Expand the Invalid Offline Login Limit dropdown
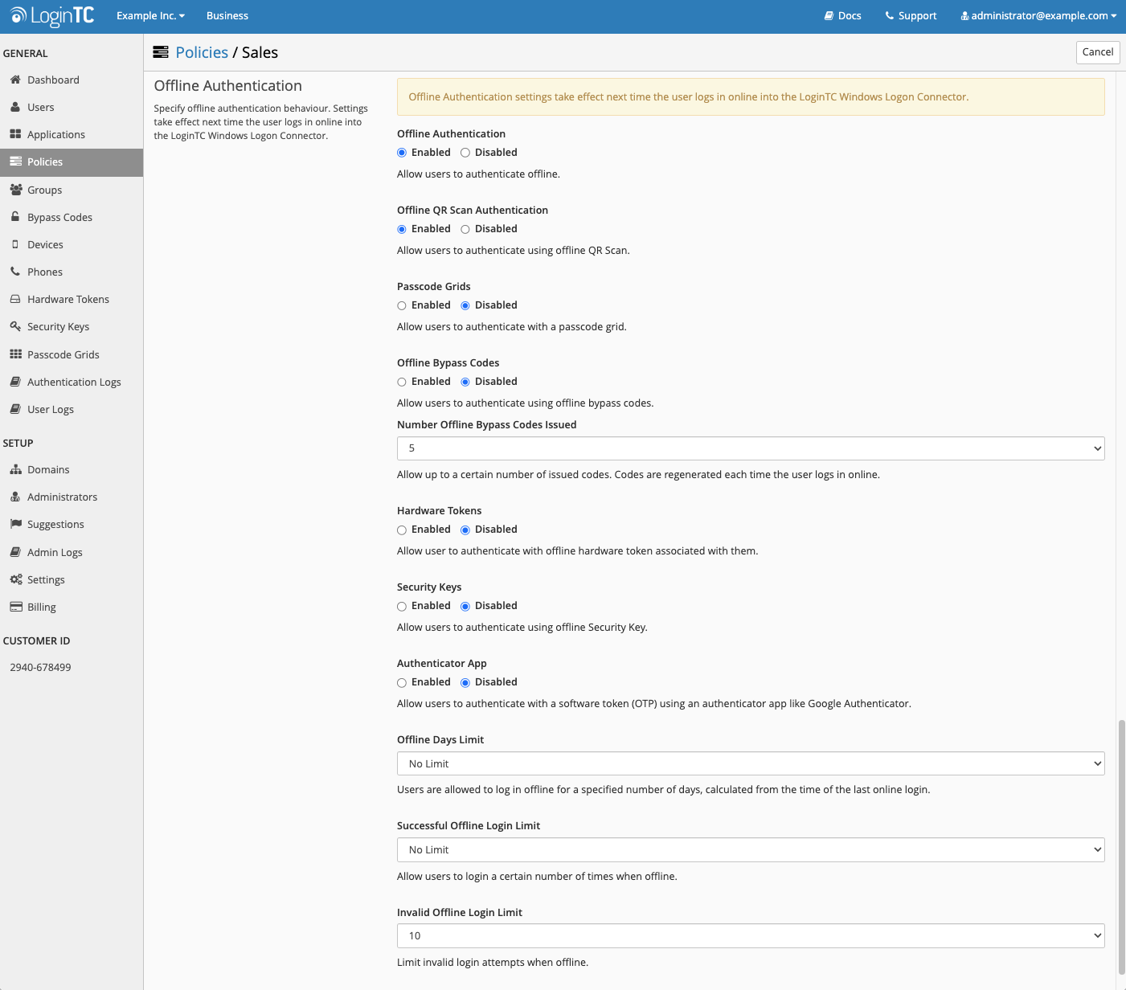The height and width of the screenshot is (990, 1126). (x=750, y=935)
